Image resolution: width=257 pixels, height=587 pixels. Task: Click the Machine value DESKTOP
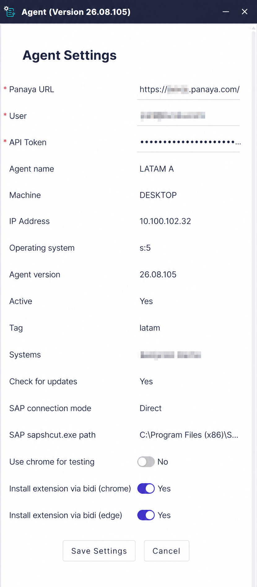158,195
